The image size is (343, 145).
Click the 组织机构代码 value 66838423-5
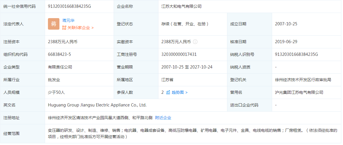coord(59,54)
